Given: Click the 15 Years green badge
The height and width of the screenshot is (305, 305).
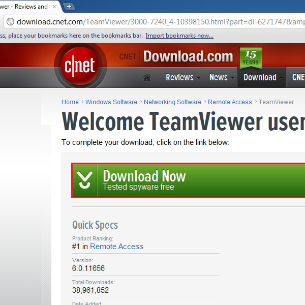Looking at the screenshot, I should 251,58.
